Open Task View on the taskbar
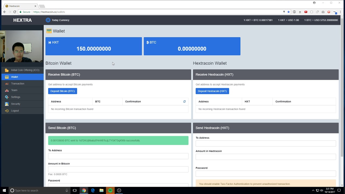The width and height of the screenshot is (345, 194). click(x=75, y=190)
